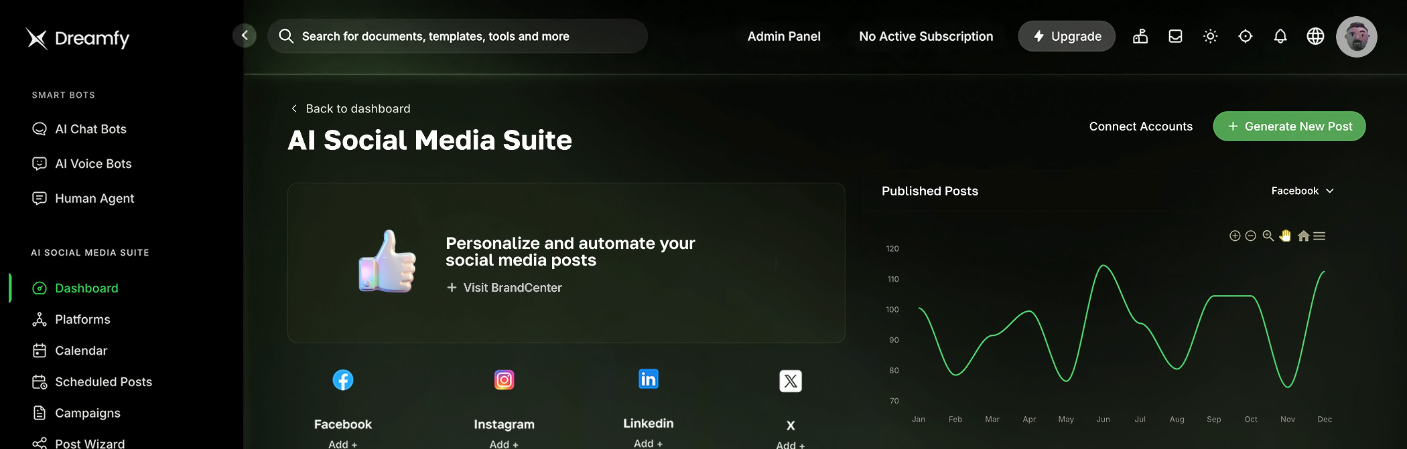Click the chart zoom out minus icon

tap(1250, 236)
